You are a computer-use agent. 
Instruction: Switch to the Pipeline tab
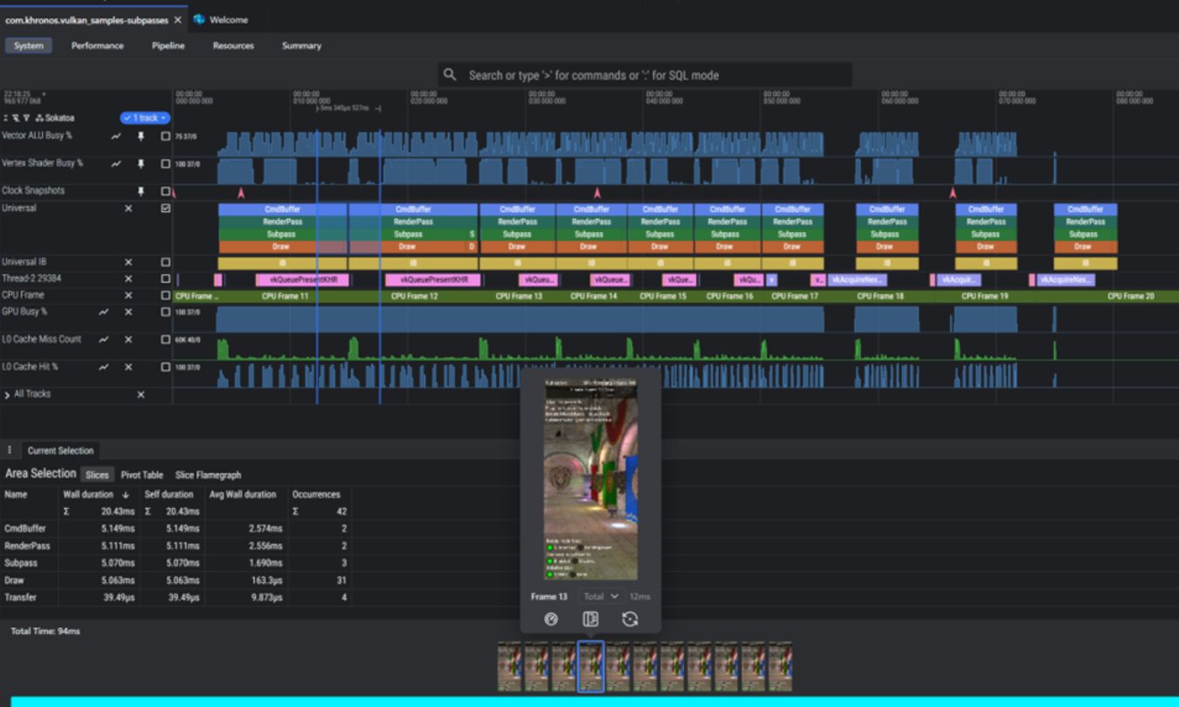click(168, 45)
